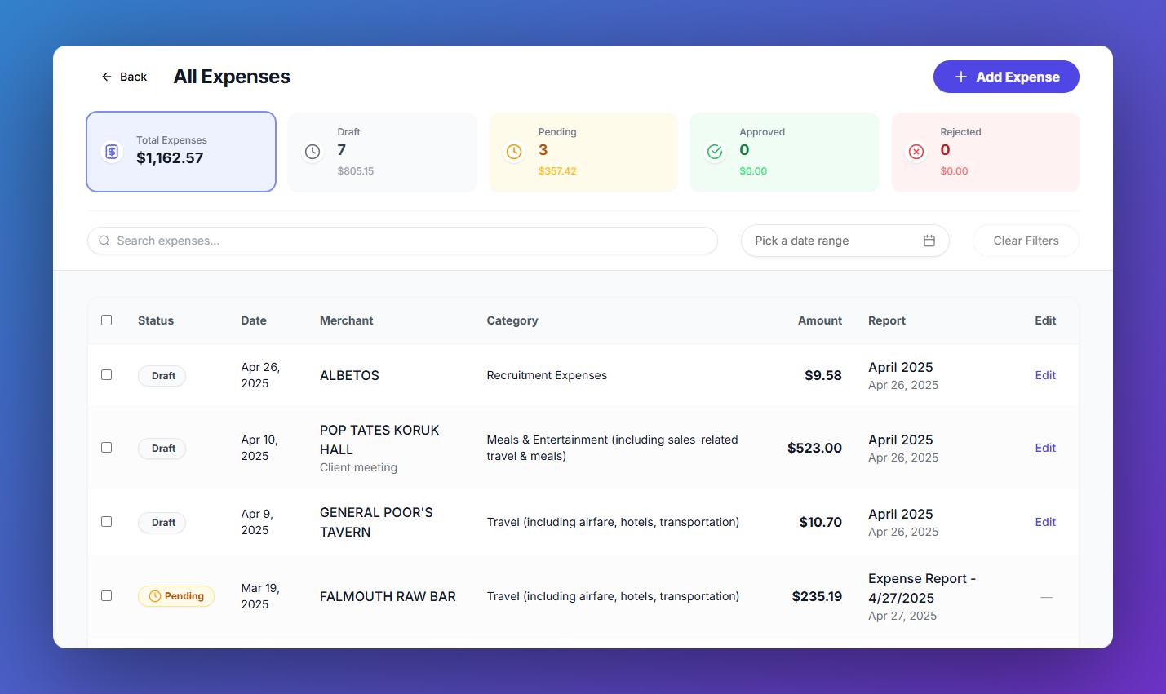Check the ALBETOS expense row checkbox
This screenshot has height=694, width=1166.
[106, 374]
